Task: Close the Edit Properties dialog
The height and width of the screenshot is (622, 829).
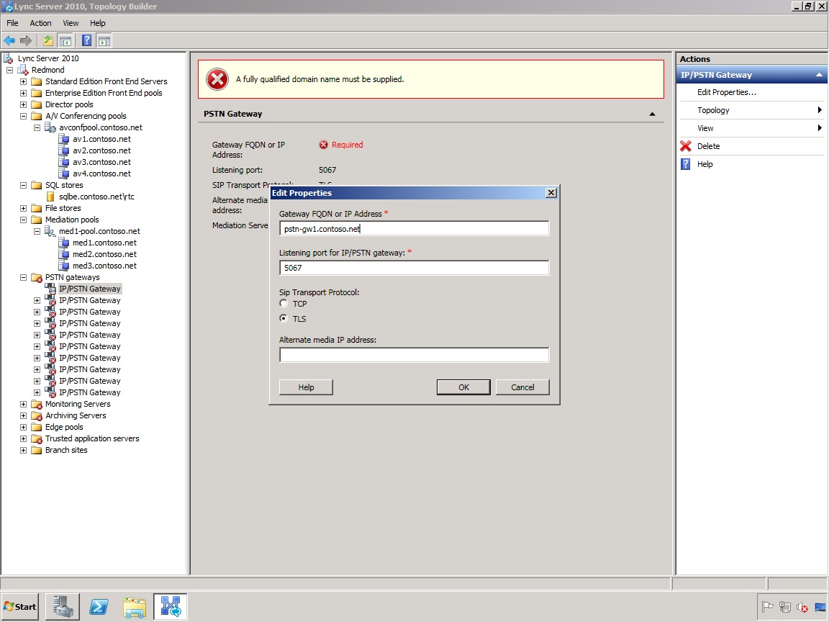Action: [x=551, y=193]
